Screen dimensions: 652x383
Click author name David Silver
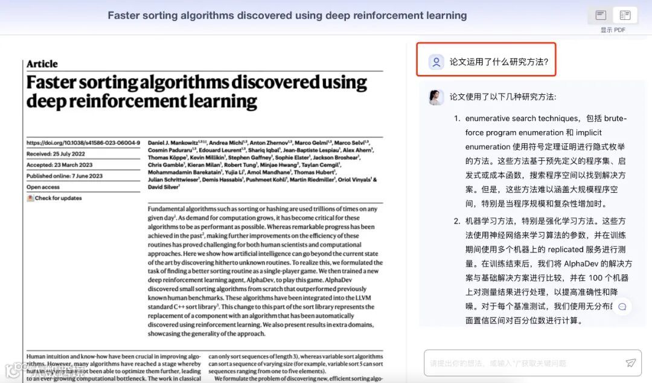point(163,187)
